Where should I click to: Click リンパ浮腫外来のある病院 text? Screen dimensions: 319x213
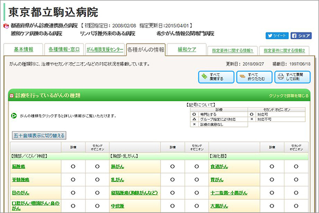pyautogui.click(x=107, y=33)
